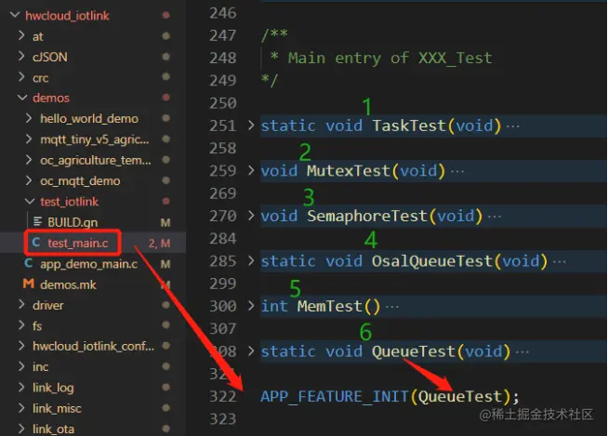Click the folded ellipsis after OsalQueueTest(void)
Viewport: 608px width, 436px height.
pyautogui.click(x=560, y=262)
